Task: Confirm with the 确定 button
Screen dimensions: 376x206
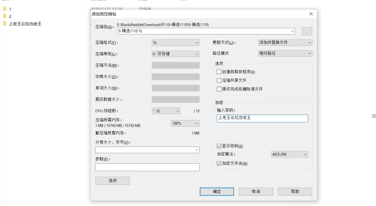Action: 217,191
